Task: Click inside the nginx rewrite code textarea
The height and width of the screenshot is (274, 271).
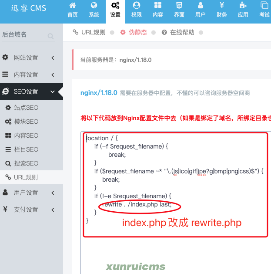Action: point(176,203)
